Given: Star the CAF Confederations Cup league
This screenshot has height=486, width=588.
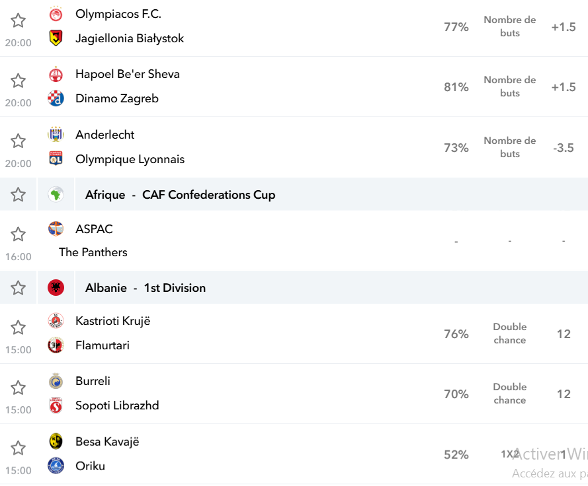Looking at the screenshot, I should [x=18, y=195].
